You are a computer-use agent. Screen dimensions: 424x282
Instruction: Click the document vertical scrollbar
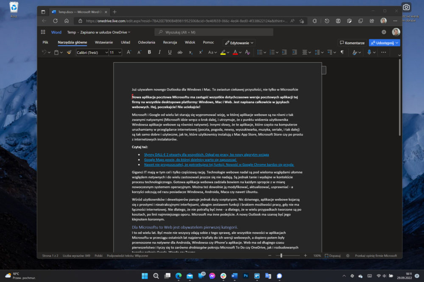point(400,97)
